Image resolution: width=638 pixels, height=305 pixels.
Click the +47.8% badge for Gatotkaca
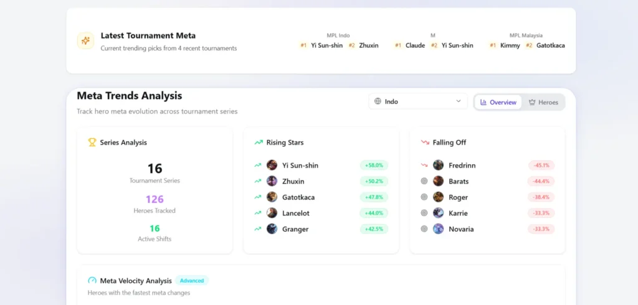coord(374,197)
